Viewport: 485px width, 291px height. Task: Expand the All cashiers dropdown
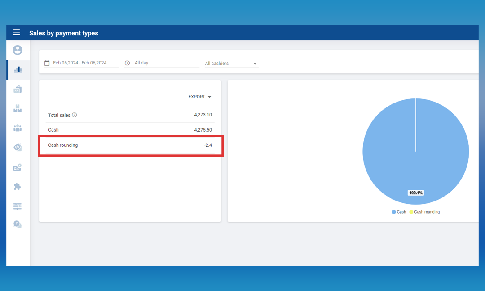click(231, 64)
